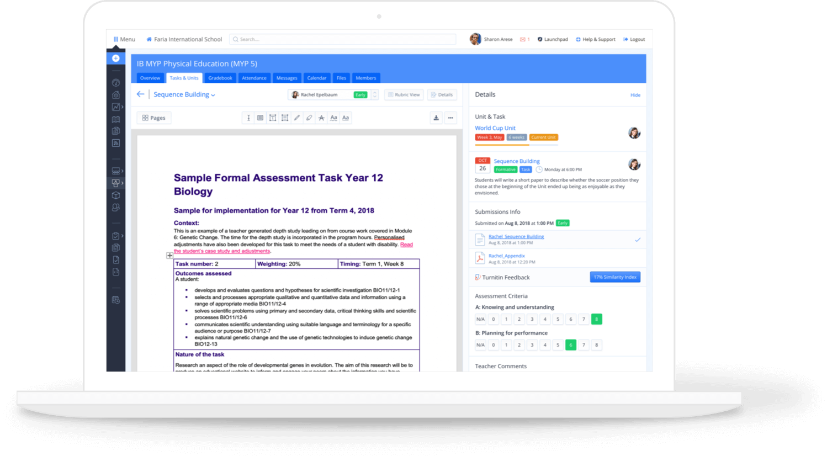This screenshot has width=827, height=456.
Task: Select the filled area highlight tool
Action: [x=260, y=118]
